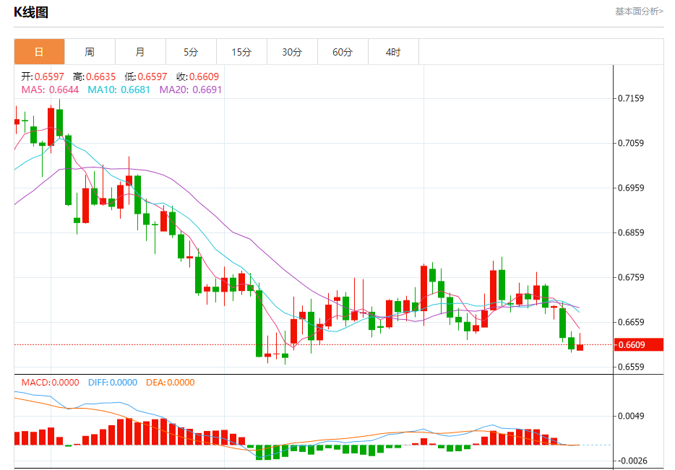
Task: Click the MA20: 0.6691 indicator label
Action: point(191,90)
